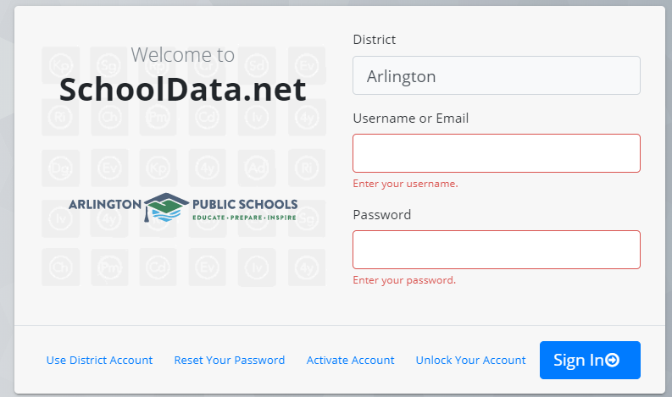The height and width of the screenshot is (397, 672).
Task: Open the Activate Account link
Action: click(350, 361)
